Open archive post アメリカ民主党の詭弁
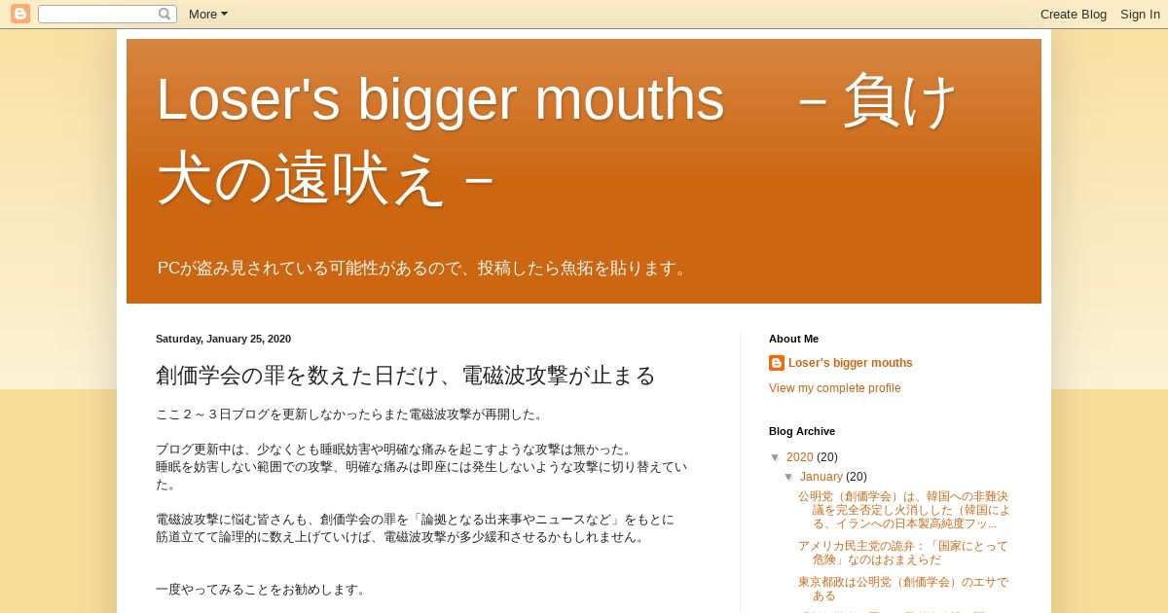1168x613 pixels. tap(903, 553)
